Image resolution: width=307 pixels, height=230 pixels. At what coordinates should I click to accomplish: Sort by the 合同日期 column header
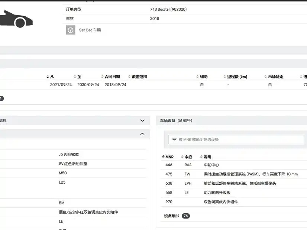[x=110, y=77]
